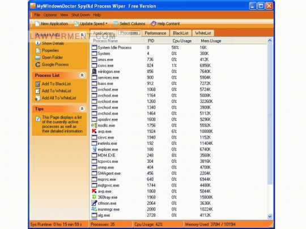The height and width of the screenshot is (229, 306).
Task: Click the vertical scrollbar thumb
Action: 270,114
